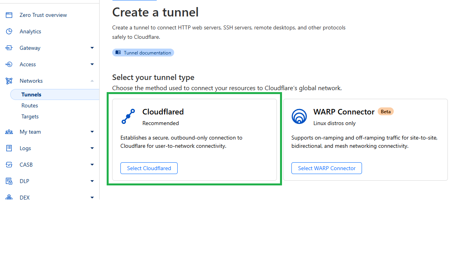Go to Targets under Networks
This screenshot has height=254, width=462.
click(x=30, y=116)
